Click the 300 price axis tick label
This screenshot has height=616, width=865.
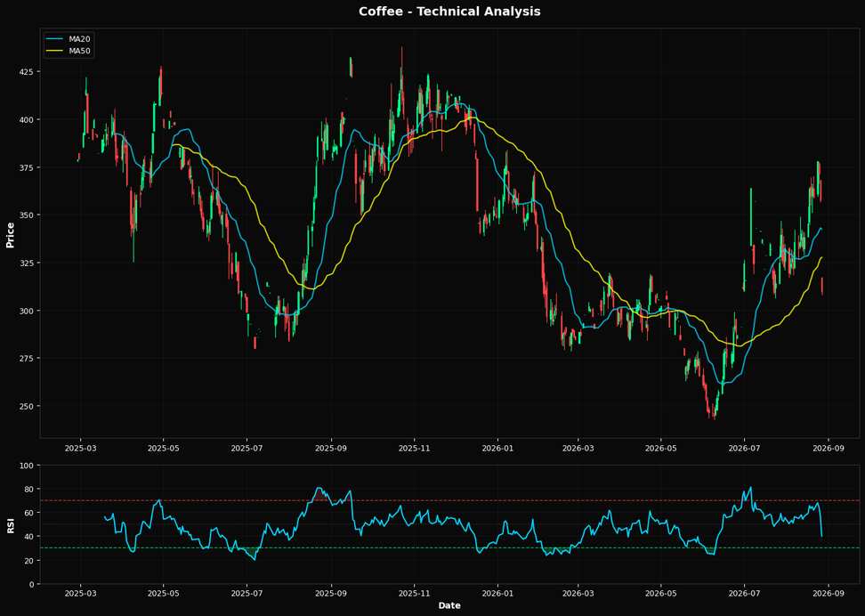(27, 311)
